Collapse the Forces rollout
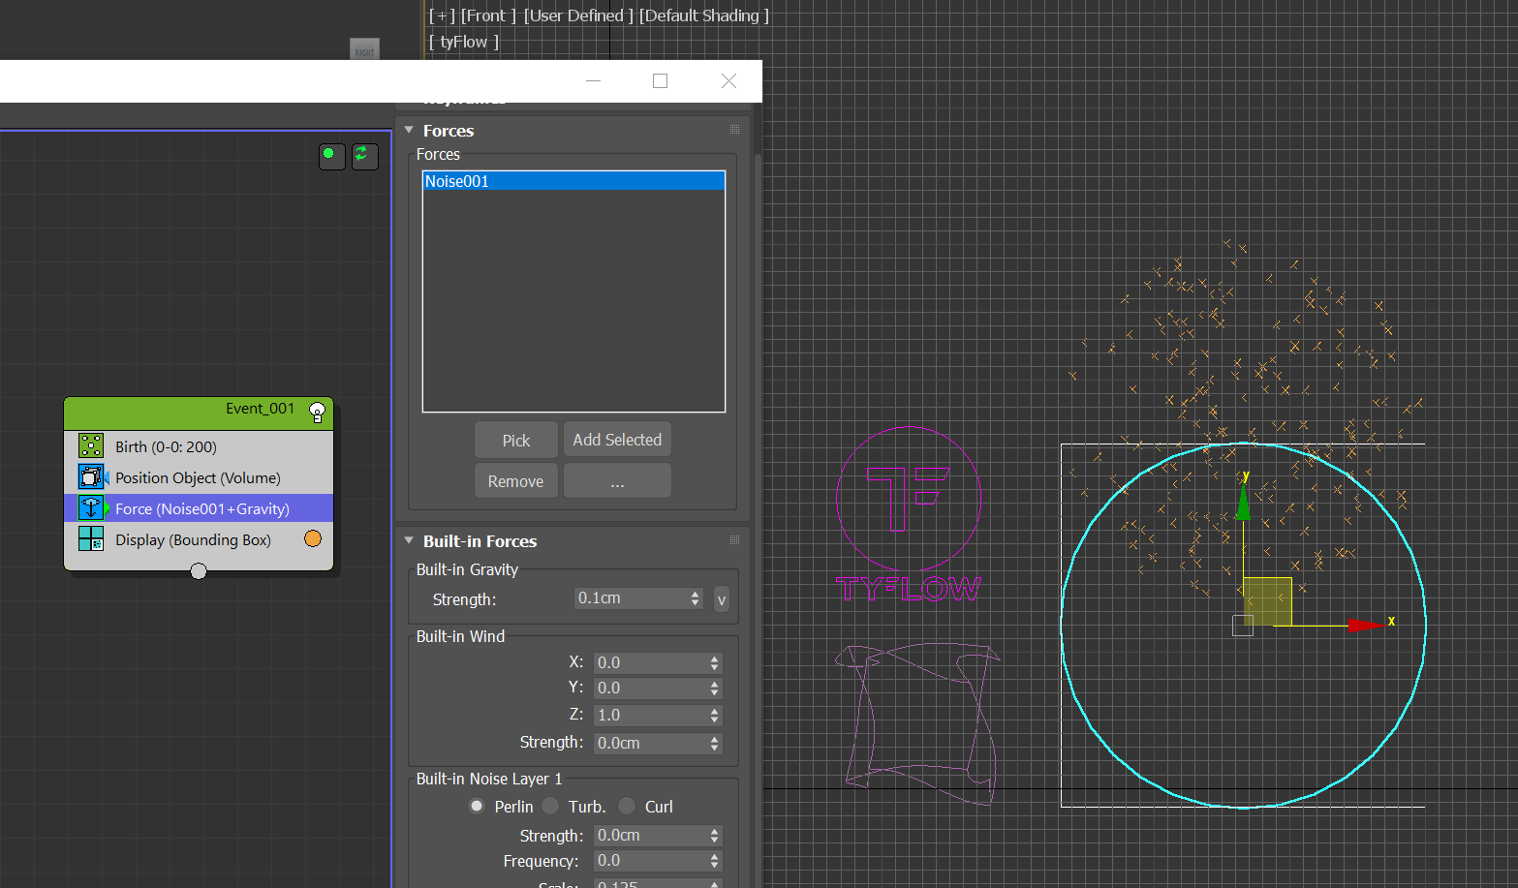Screen dimensions: 1518x888 pos(409,131)
